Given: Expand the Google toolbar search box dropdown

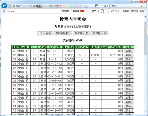Looking at the screenshot, I should click(x=60, y=11).
